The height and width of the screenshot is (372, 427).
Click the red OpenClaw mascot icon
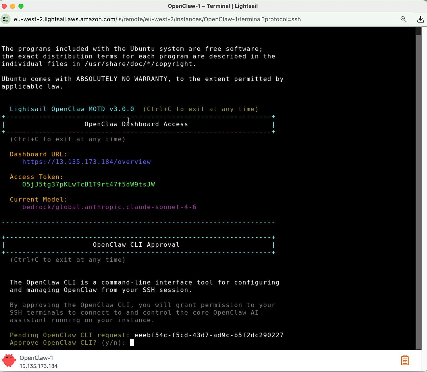[x=9, y=360]
